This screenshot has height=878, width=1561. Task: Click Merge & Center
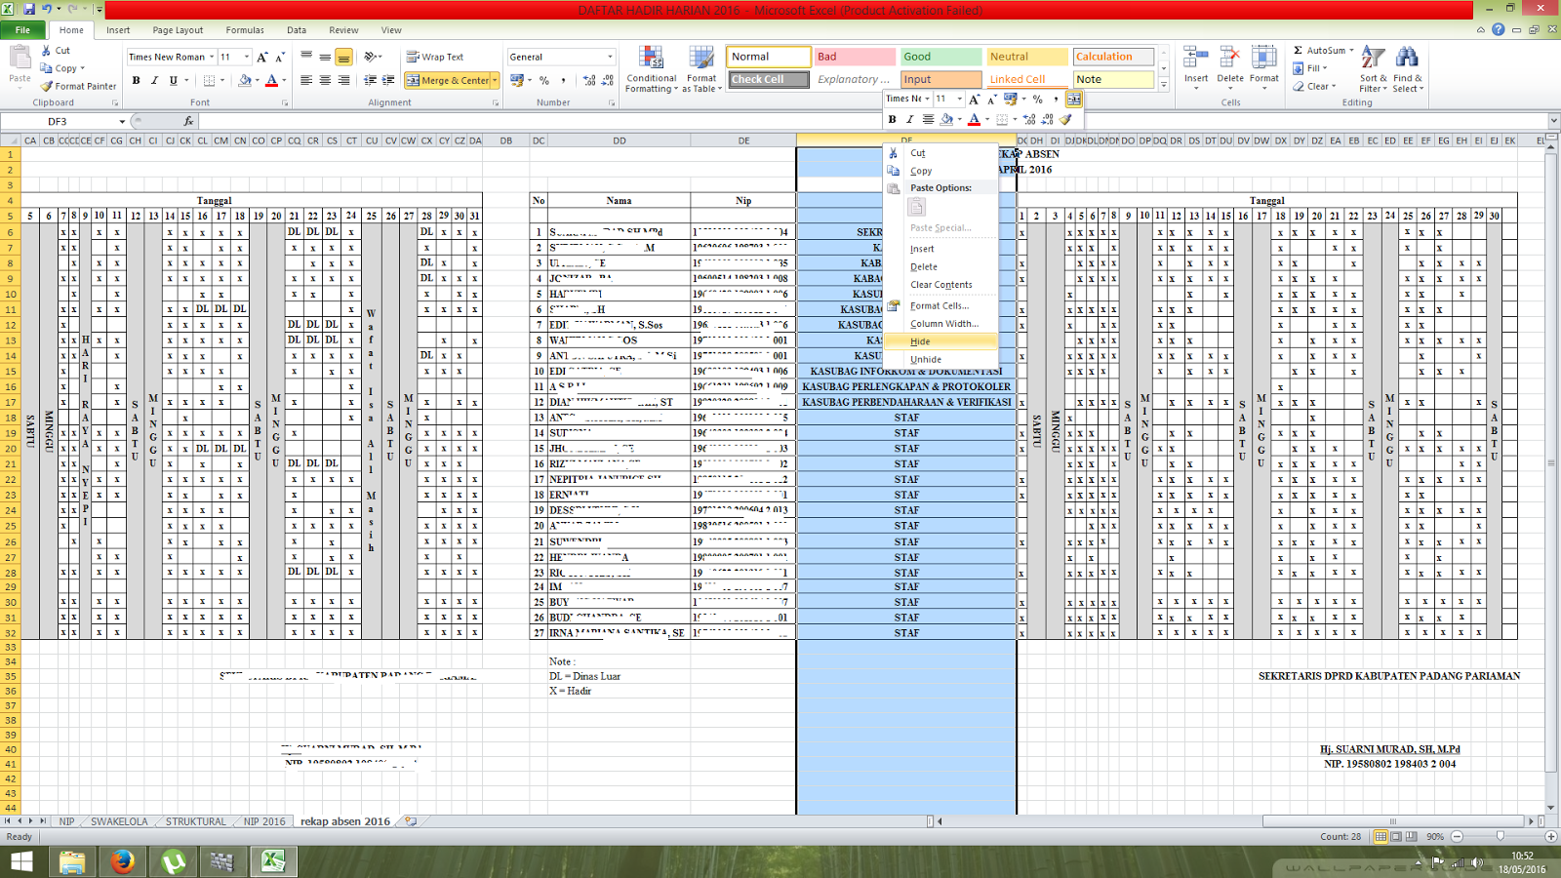tap(445, 80)
